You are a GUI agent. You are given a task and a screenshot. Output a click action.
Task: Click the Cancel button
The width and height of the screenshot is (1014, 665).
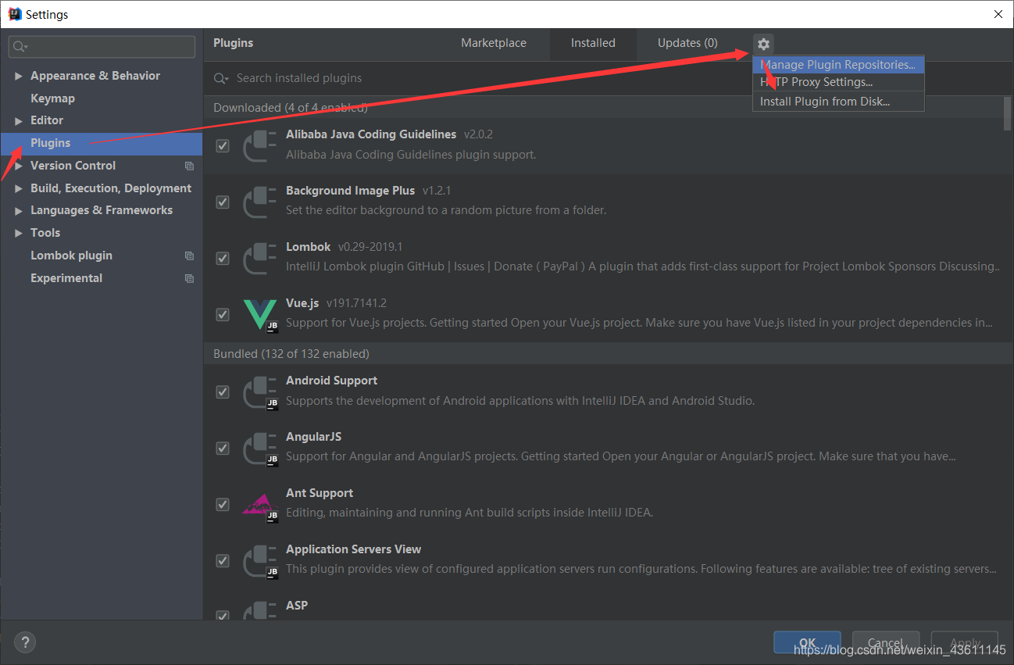point(886,643)
